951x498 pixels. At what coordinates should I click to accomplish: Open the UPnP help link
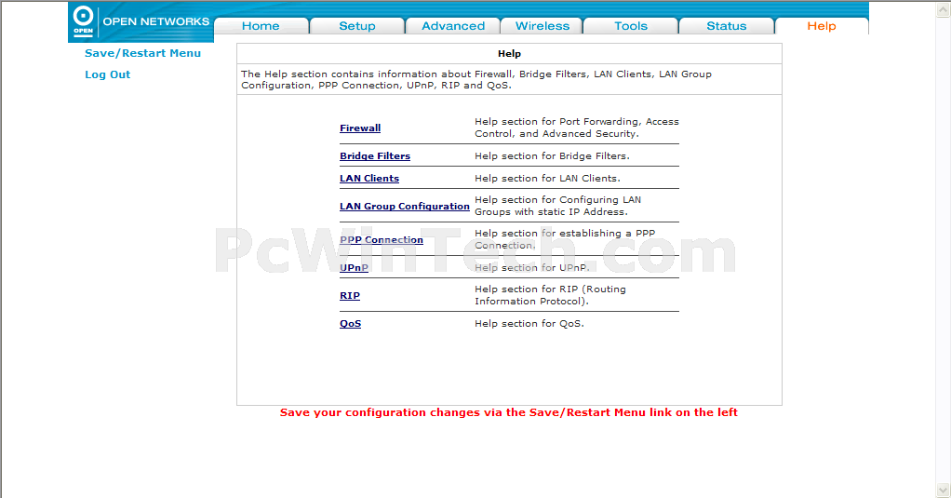tap(354, 267)
